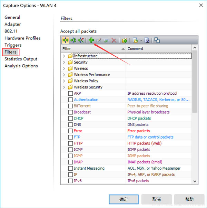207x208 pixels.
Task: Click the Duplicate filter icon beside the pencil
Action: tap(106, 40)
